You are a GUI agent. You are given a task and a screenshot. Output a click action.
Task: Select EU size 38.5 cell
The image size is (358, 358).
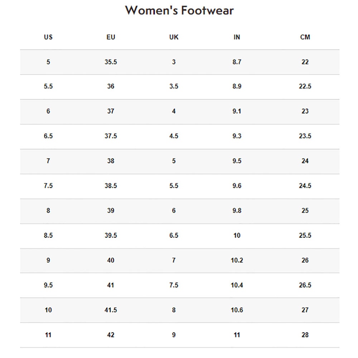point(111,186)
